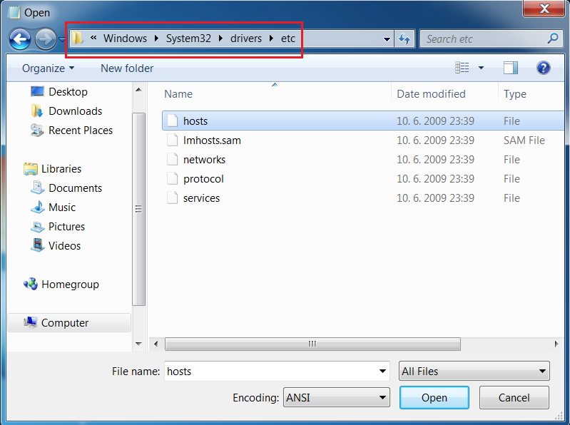Click the Recent Places icon
570x425 pixels.
(x=37, y=130)
